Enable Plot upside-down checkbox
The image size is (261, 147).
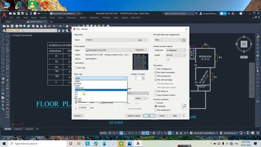tap(156, 110)
